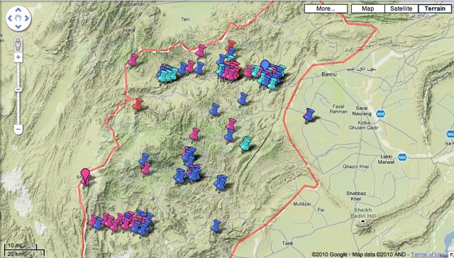Pan map left with navigation arrow

pyautogui.click(x=10, y=18)
